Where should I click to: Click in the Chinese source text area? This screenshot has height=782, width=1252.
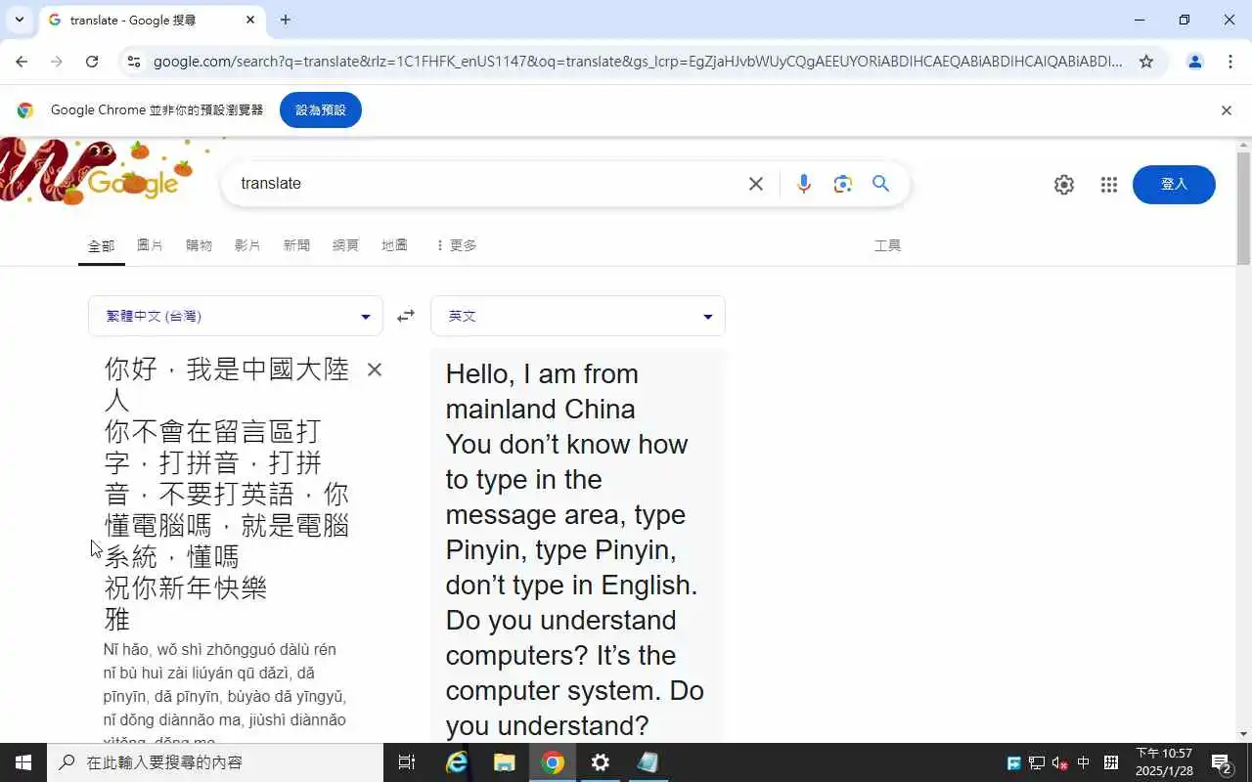pyautogui.click(x=227, y=494)
